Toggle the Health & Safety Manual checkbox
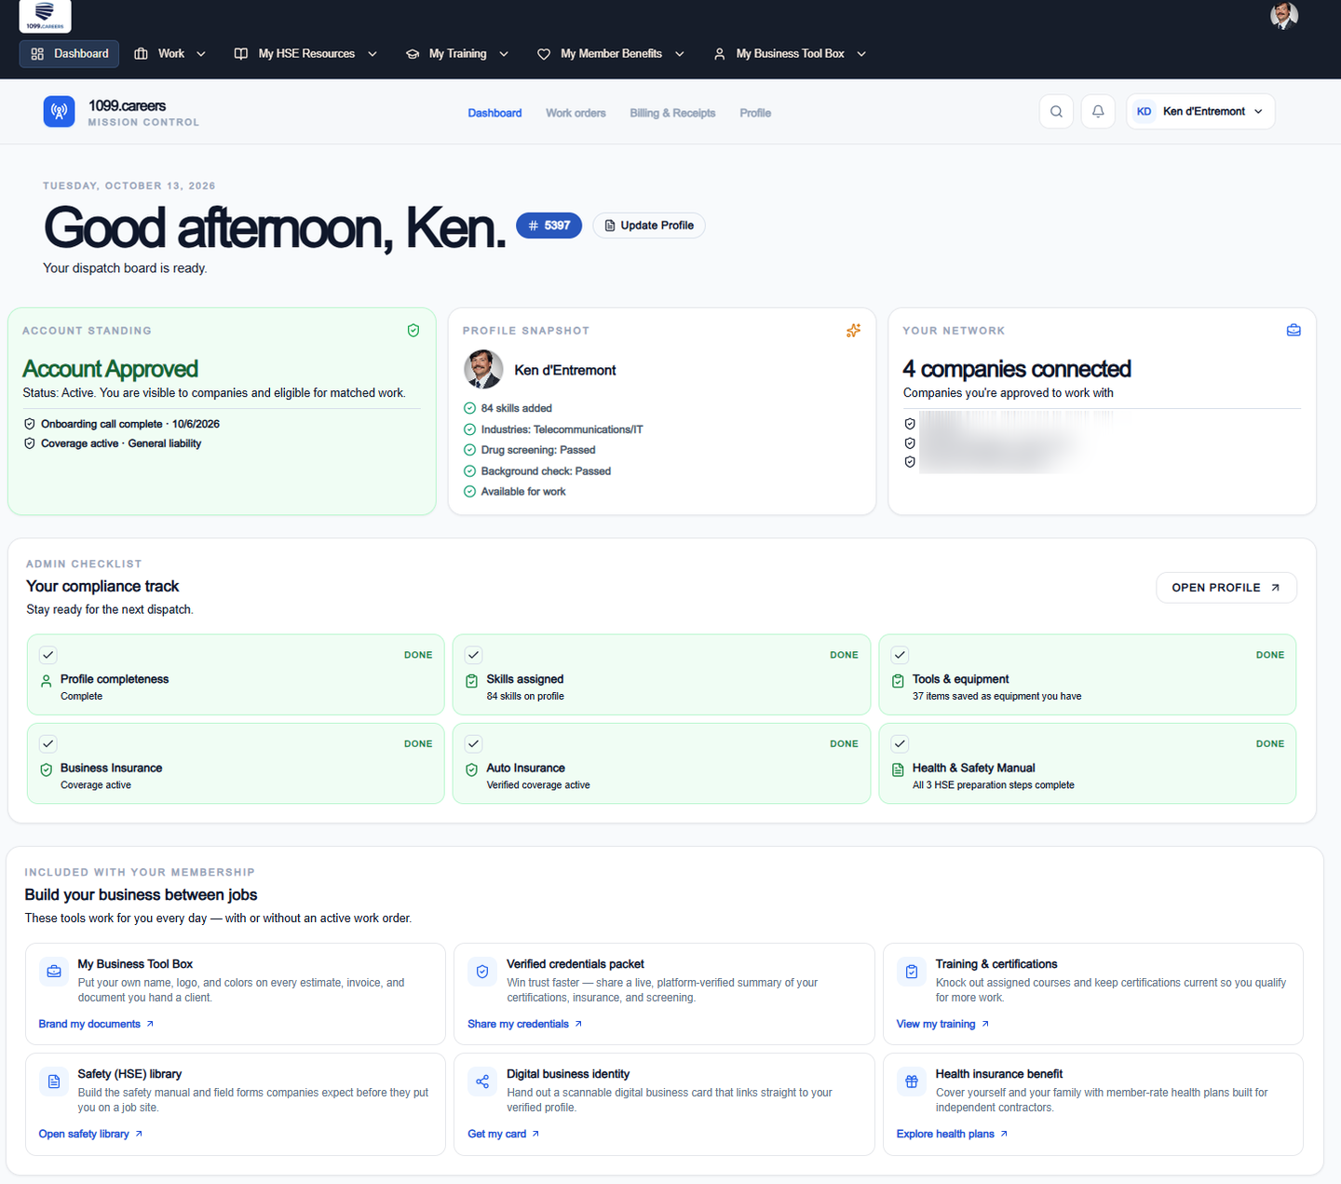 point(900,743)
